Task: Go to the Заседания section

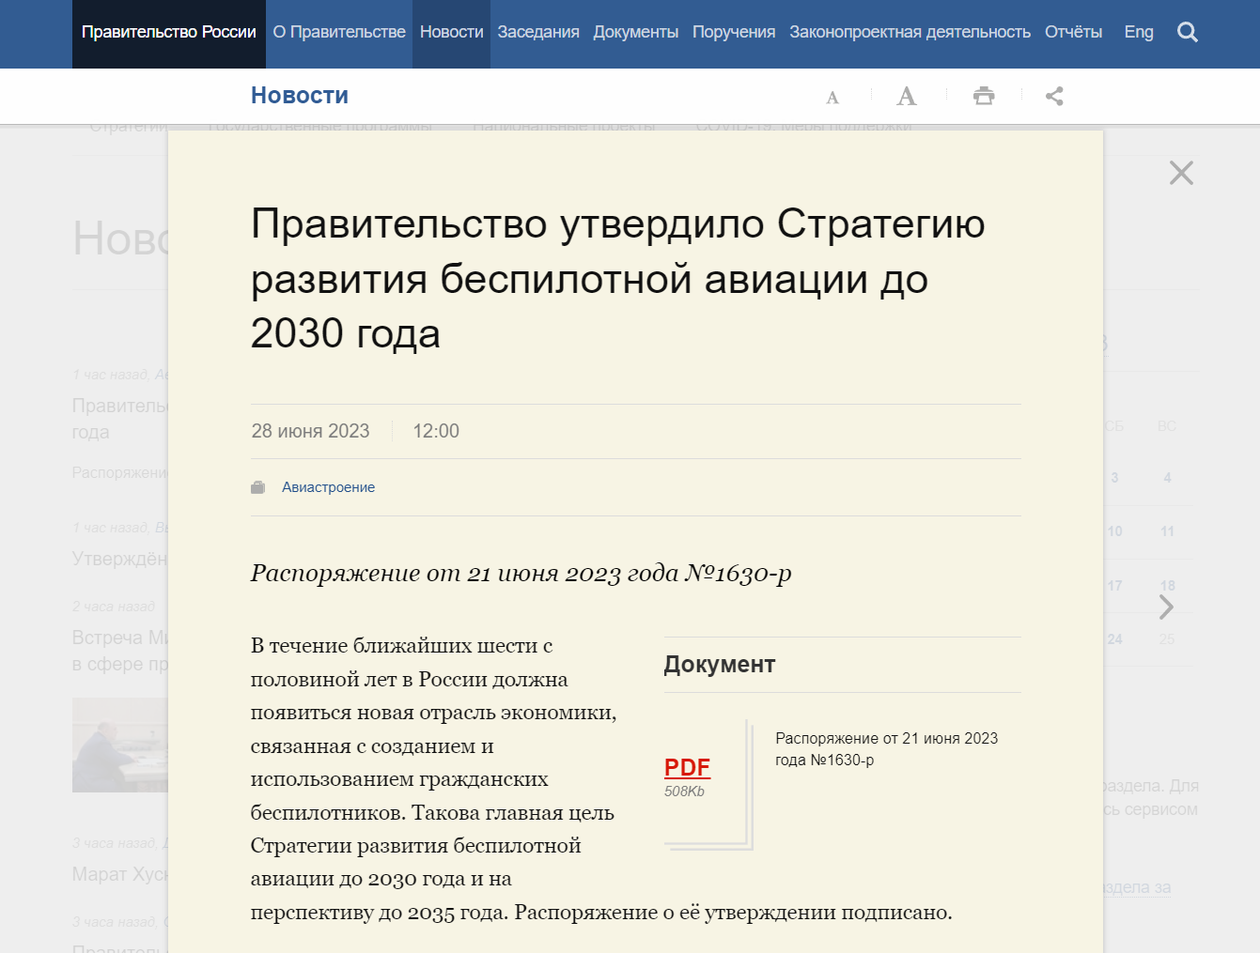Action: [538, 33]
